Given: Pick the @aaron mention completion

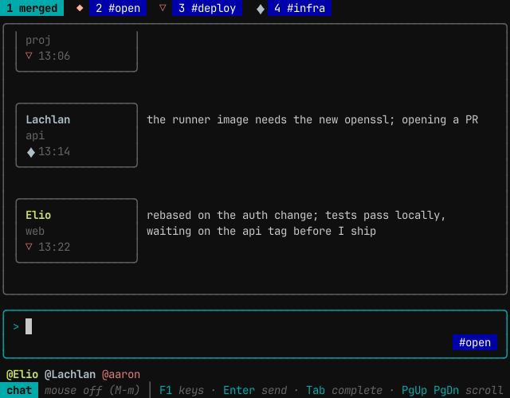Looking at the screenshot, I should point(121,374).
